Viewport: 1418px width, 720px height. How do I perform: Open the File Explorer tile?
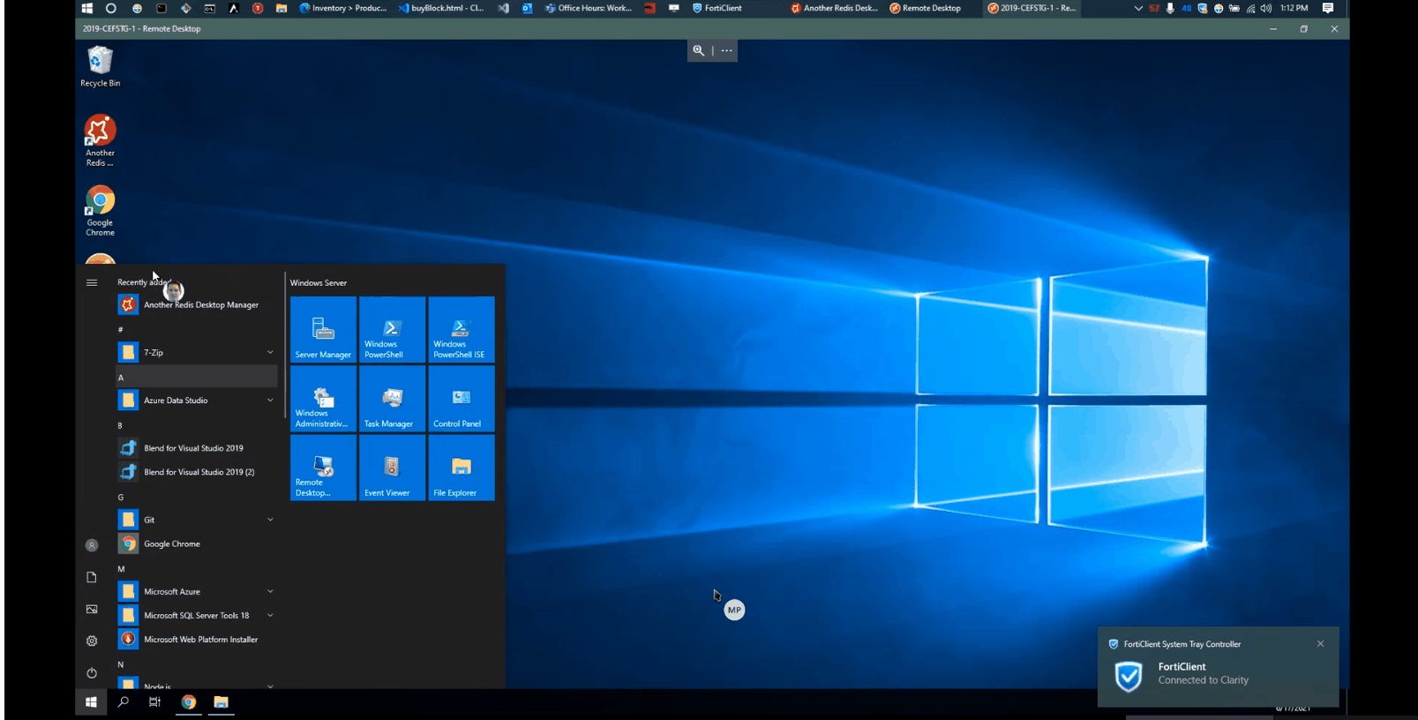tap(461, 468)
